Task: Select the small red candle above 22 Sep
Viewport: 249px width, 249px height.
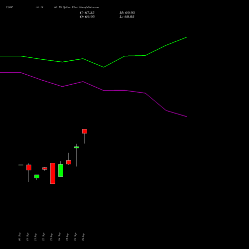Action: (x=45, y=168)
